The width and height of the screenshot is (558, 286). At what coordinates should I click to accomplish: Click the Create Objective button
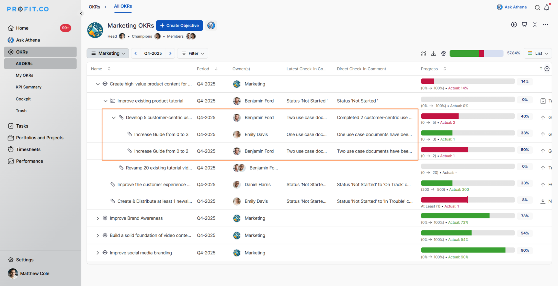(x=179, y=25)
